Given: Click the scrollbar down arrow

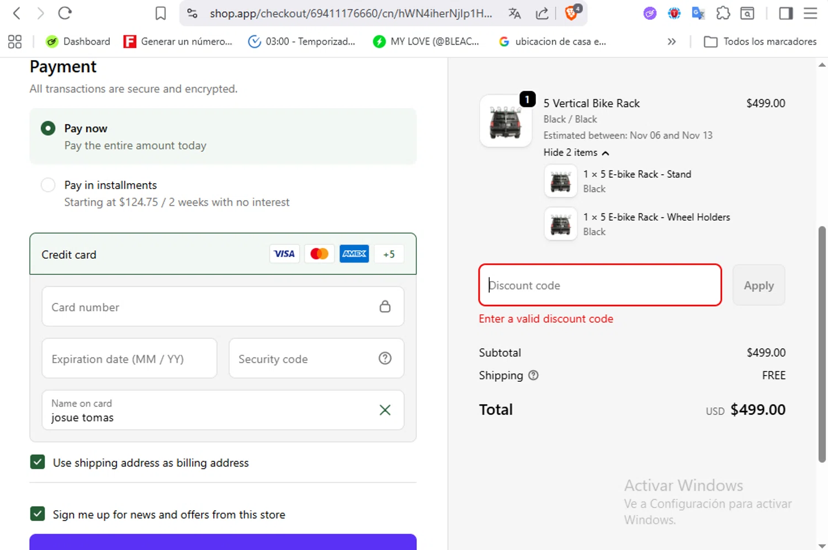Looking at the screenshot, I should [822, 546].
